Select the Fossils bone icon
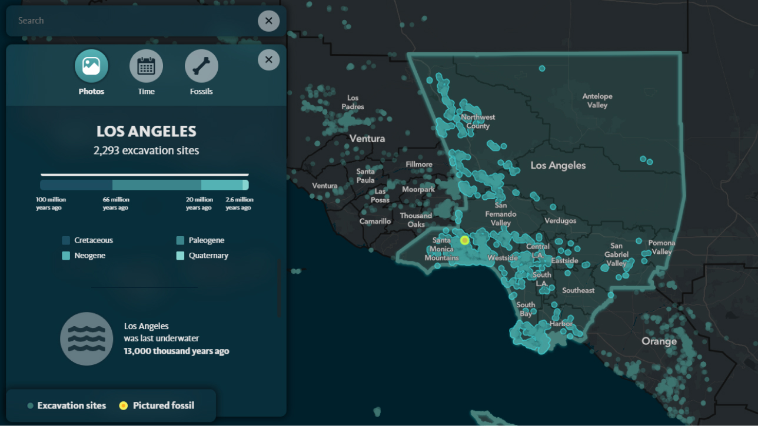This screenshot has width=758, height=426. tap(201, 66)
